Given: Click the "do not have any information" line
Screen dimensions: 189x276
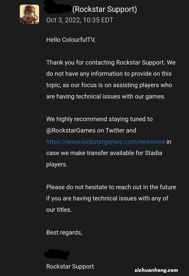Looking at the screenshot, I should click(x=109, y=74).
